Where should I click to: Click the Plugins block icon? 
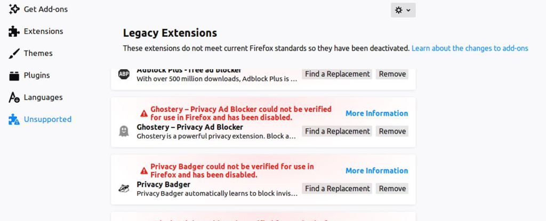tap(14, 76)
